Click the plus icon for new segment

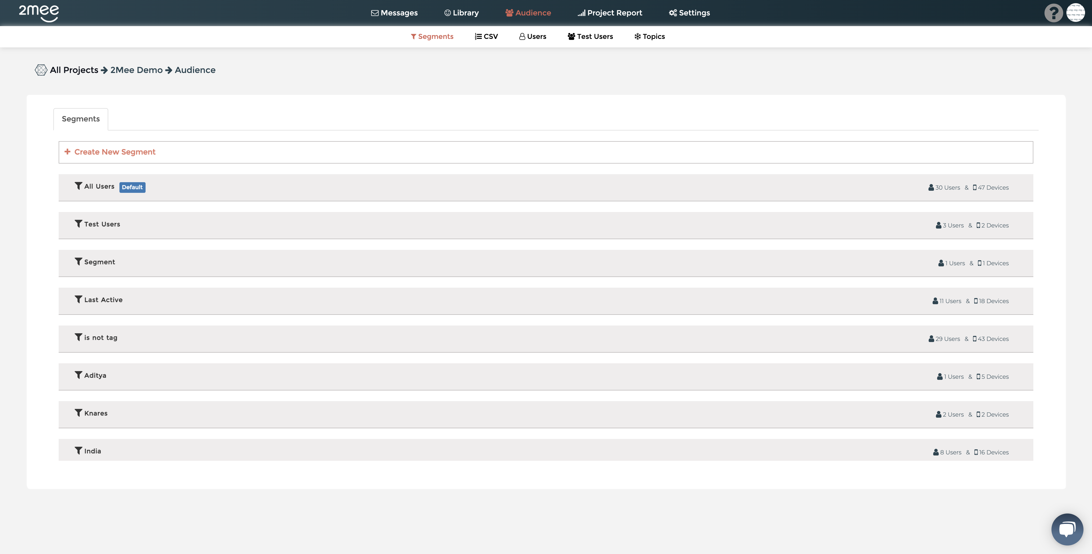click(67, 152)
